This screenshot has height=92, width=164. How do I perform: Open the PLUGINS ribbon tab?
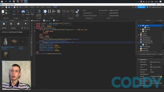(49, 7)
